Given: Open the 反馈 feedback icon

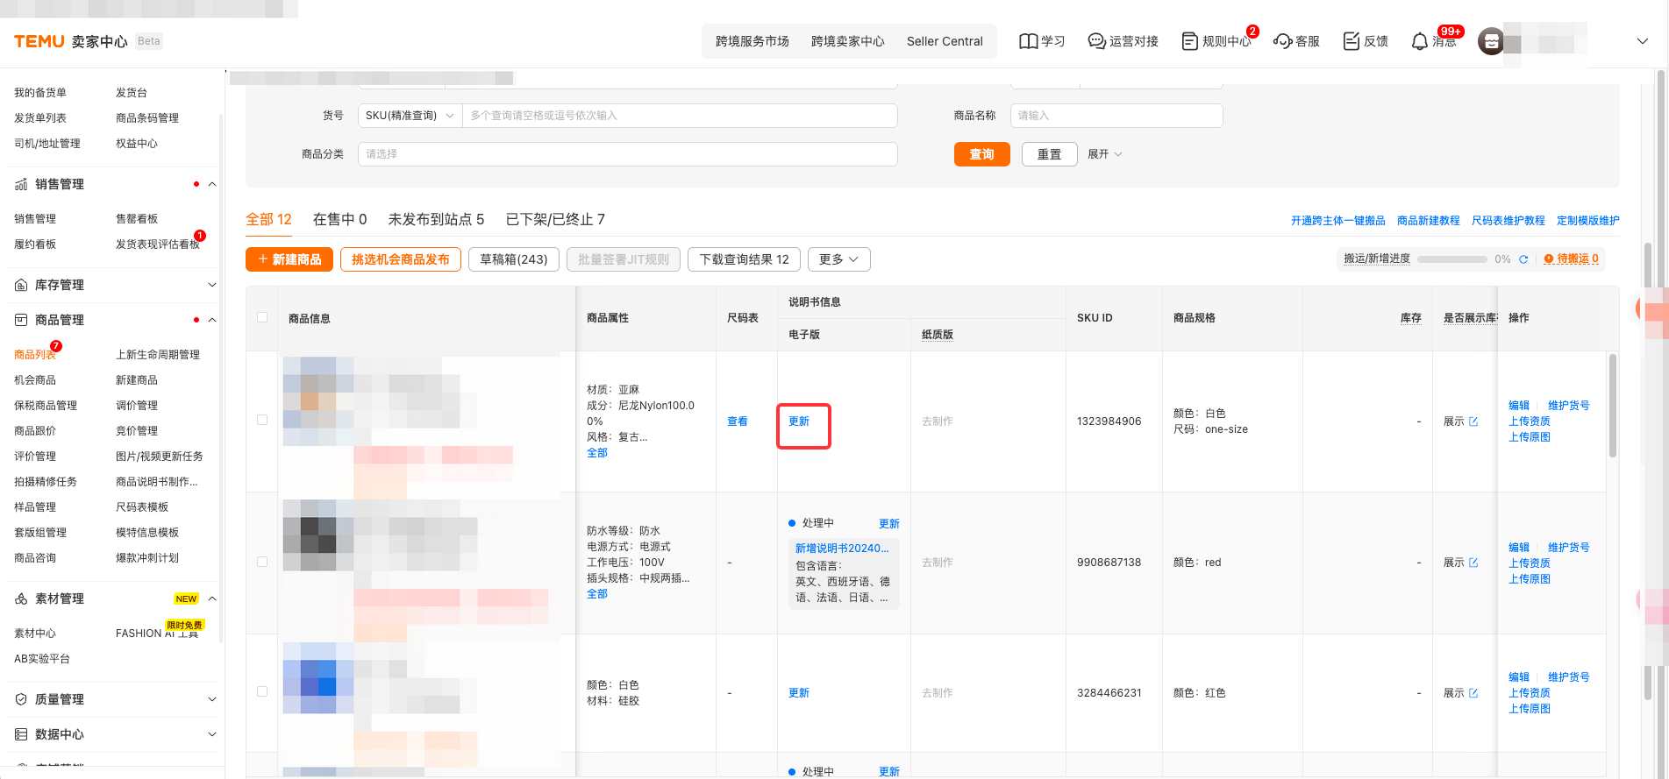Looking at the screenshot, I should coord(1352,41).
